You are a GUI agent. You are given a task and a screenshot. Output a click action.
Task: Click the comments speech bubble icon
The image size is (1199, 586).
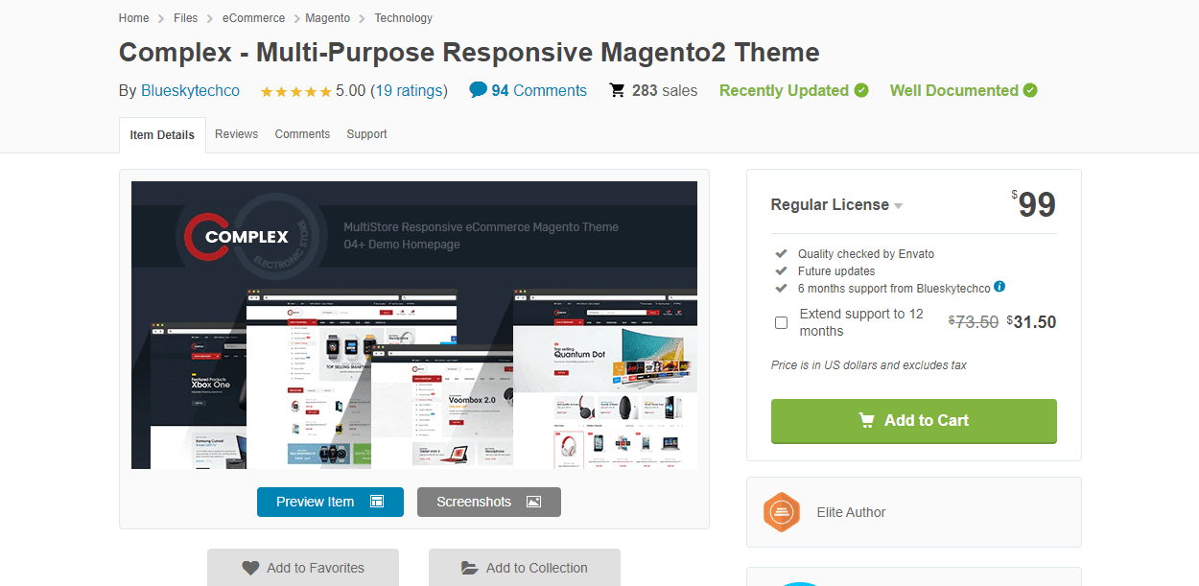(478, 90)
